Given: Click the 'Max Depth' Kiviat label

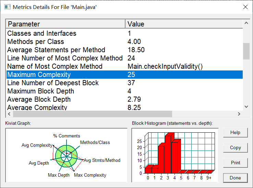Looking at the screenshot, I should tap(59, 175).
